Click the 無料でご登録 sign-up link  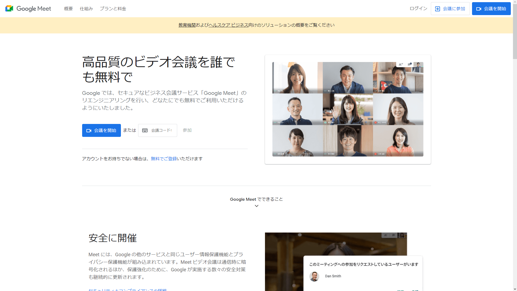coord(164,159)
